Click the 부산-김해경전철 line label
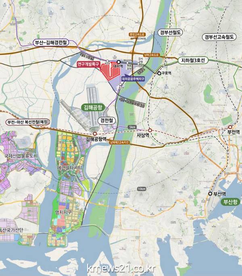 tap(51, 43)
